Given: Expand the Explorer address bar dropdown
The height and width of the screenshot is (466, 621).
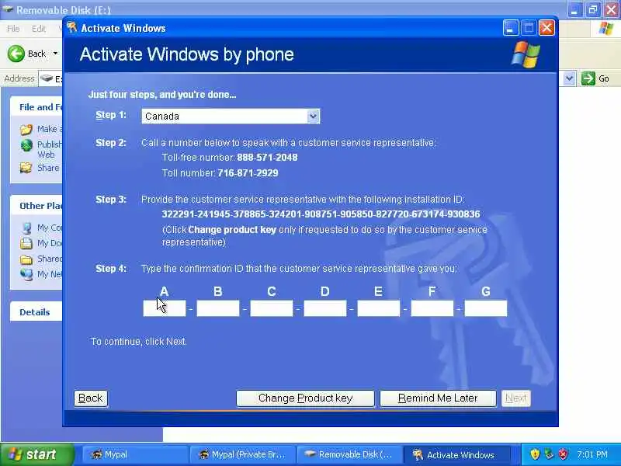Looking at the screenshot, I should click(569, 78).
